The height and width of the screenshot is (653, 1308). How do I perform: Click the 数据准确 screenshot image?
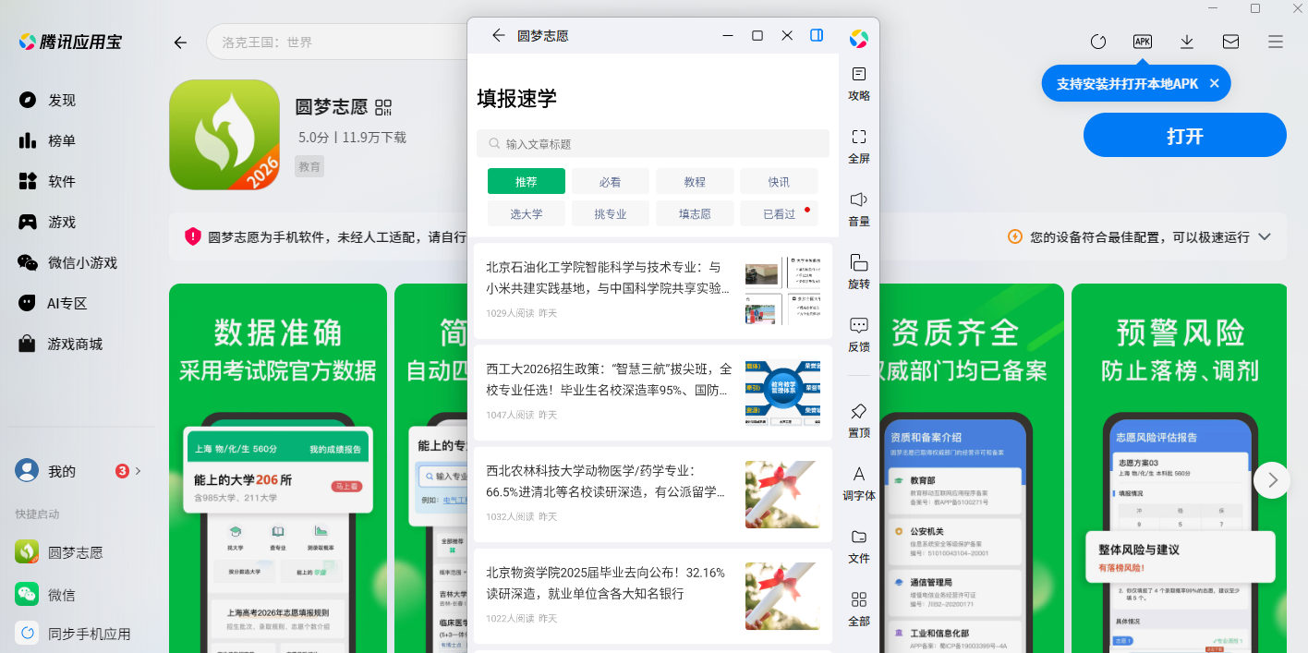[278, 468]
